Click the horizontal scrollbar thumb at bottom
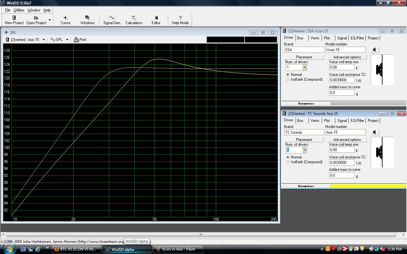407x254 pixels. [x=201, y=235]
